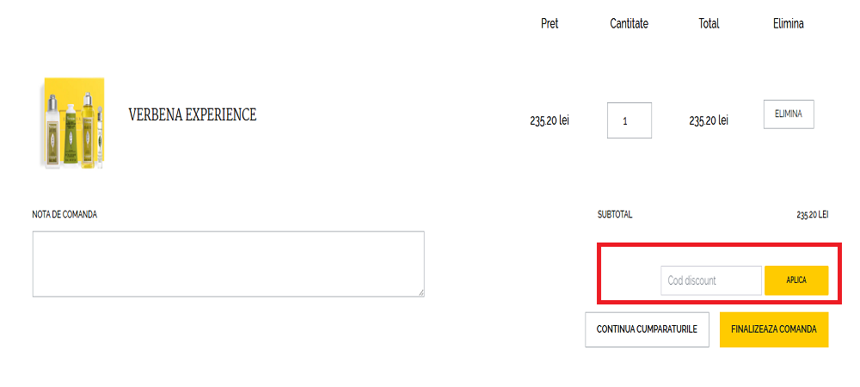860x387 pixels.
Task: Click the Cod discount input field
Action: pos(710,280)
